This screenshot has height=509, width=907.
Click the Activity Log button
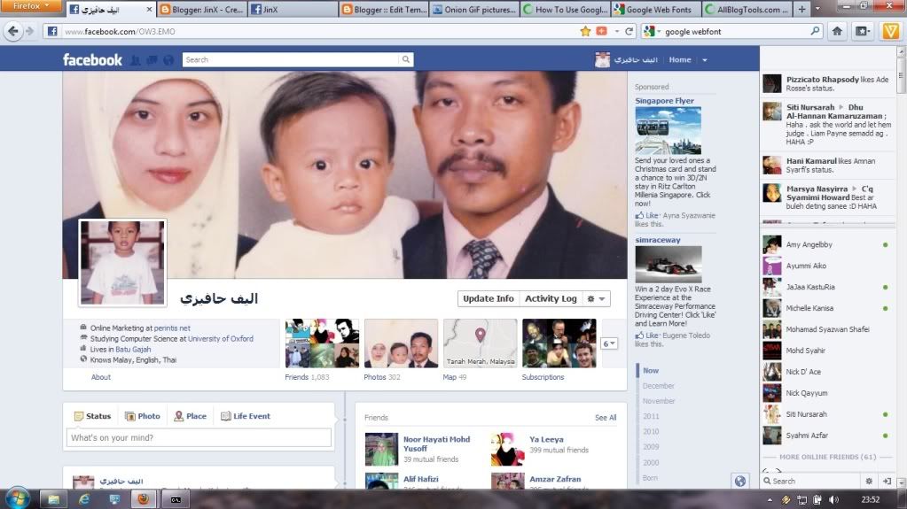(x=551, y=298)
